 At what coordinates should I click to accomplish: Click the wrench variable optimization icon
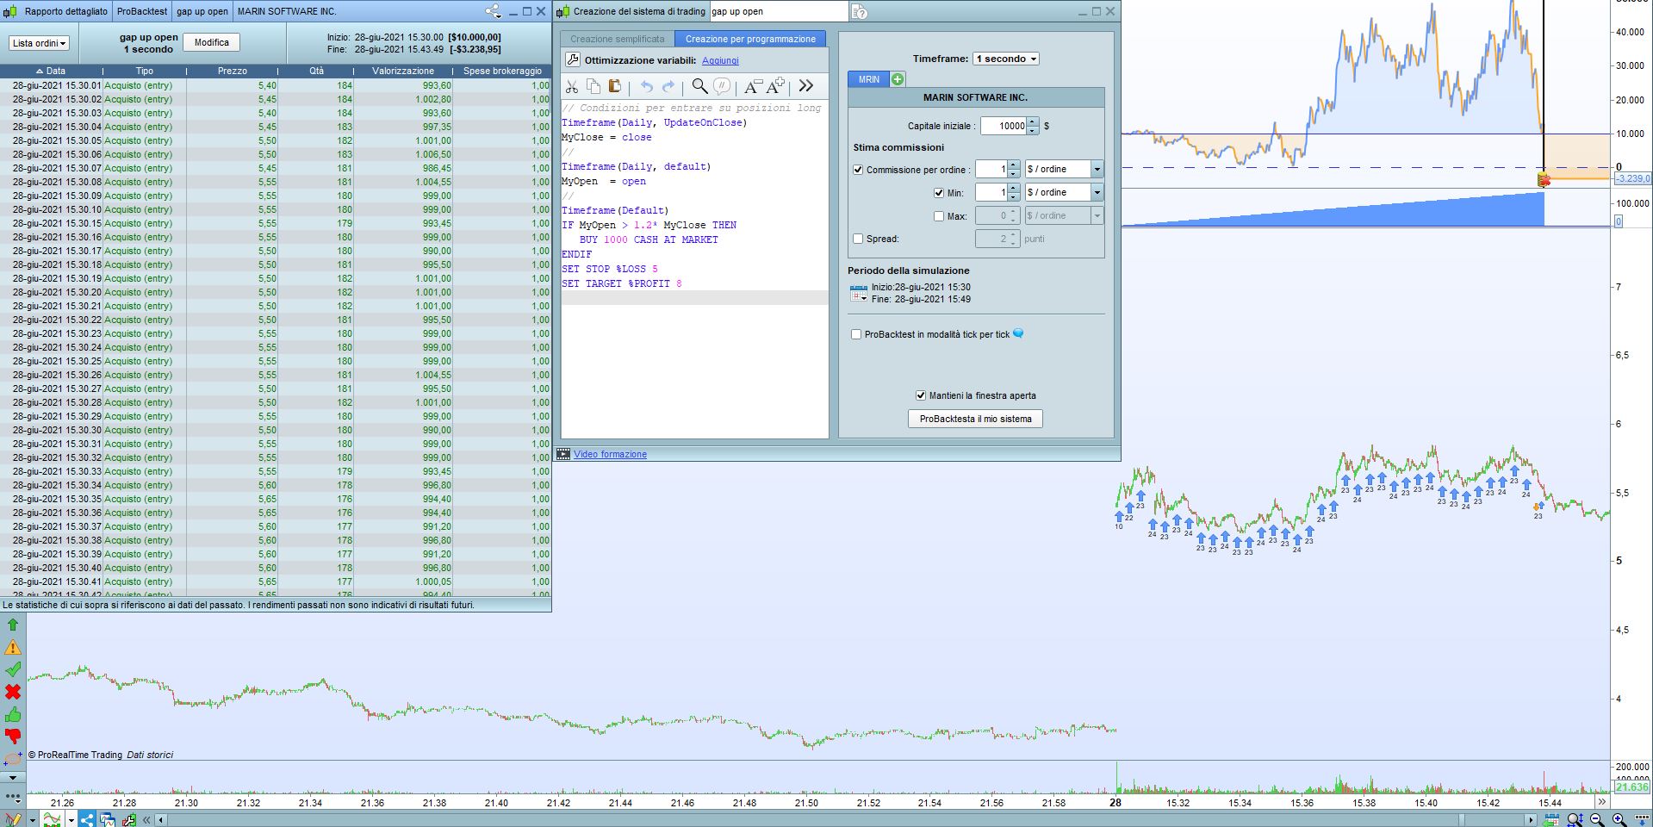[573, 60]
